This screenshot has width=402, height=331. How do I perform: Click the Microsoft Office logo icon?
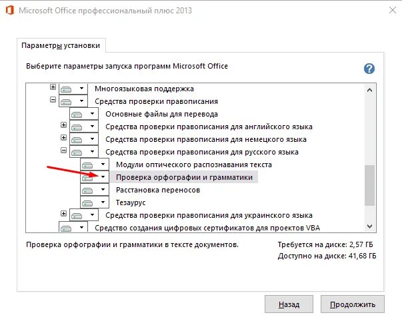pos(10,11)
